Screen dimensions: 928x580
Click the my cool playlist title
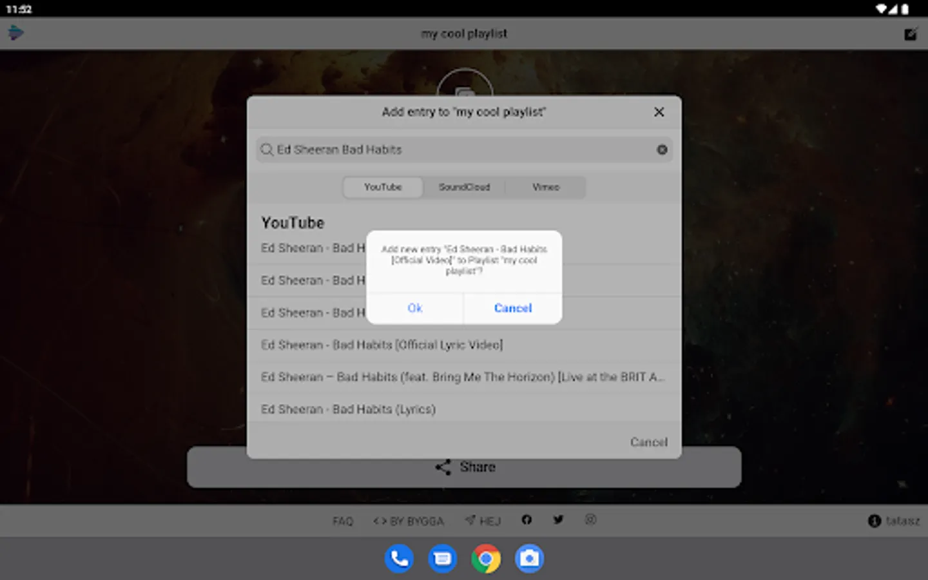click(x=464, y=34)
